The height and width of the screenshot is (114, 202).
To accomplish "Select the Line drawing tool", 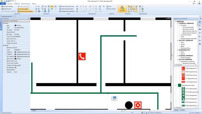I will [36, 6].
